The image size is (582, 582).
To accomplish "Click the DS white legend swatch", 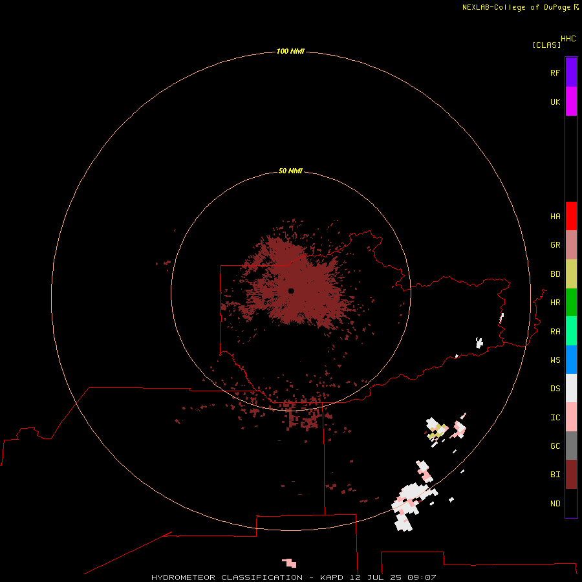I will click(571, 388).
